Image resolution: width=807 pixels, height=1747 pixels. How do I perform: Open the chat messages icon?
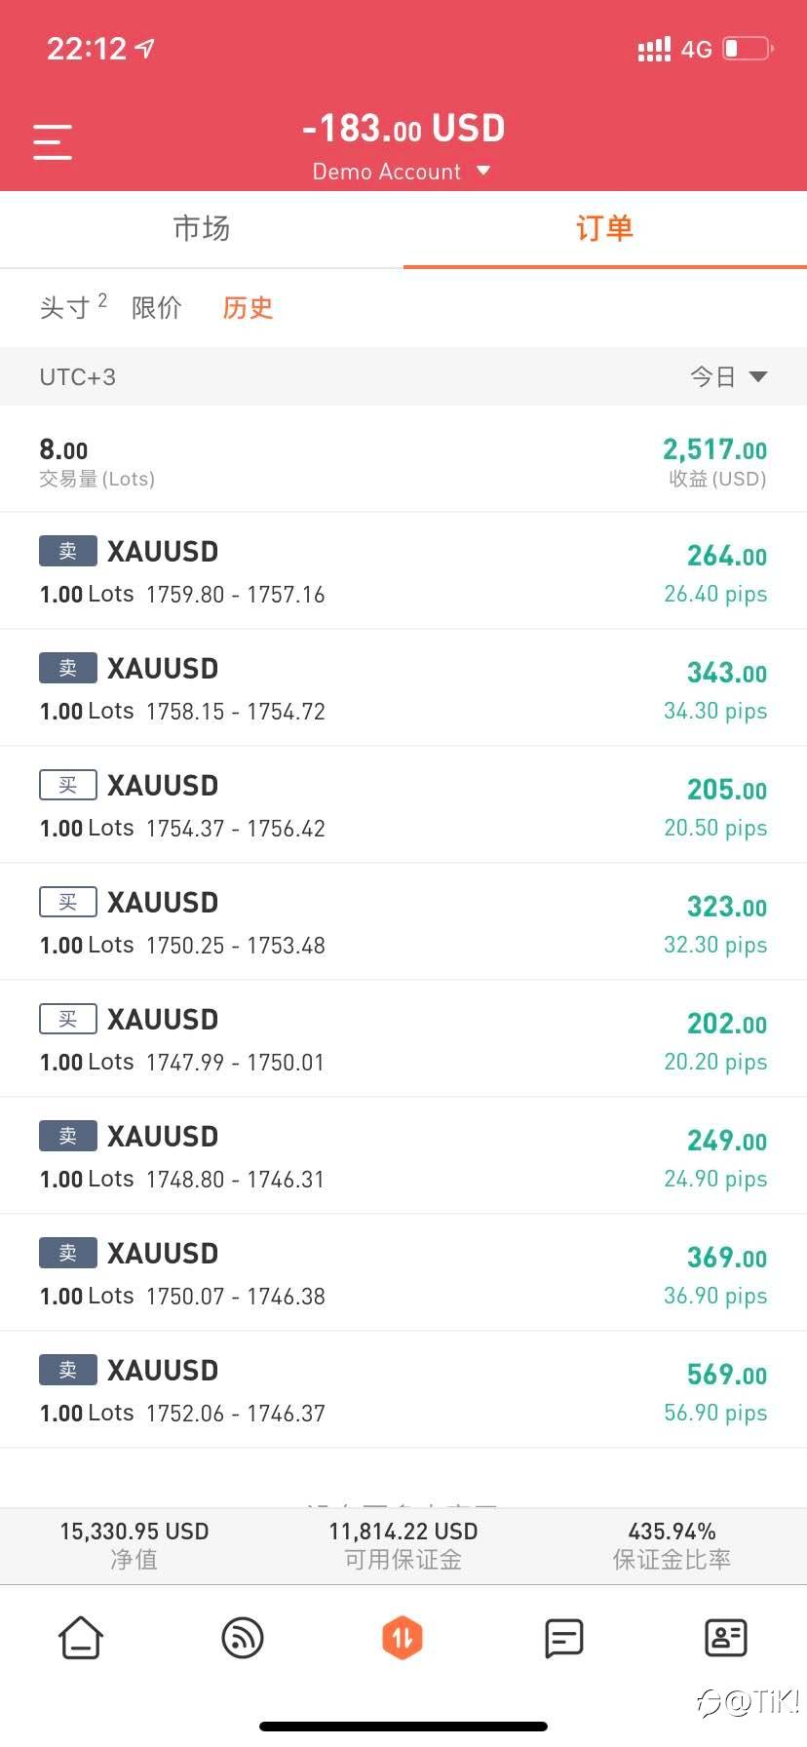563,1638
